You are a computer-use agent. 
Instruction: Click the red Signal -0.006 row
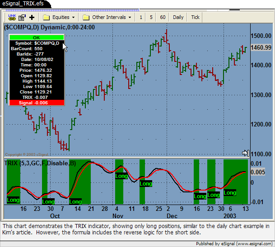click(37, 103)
